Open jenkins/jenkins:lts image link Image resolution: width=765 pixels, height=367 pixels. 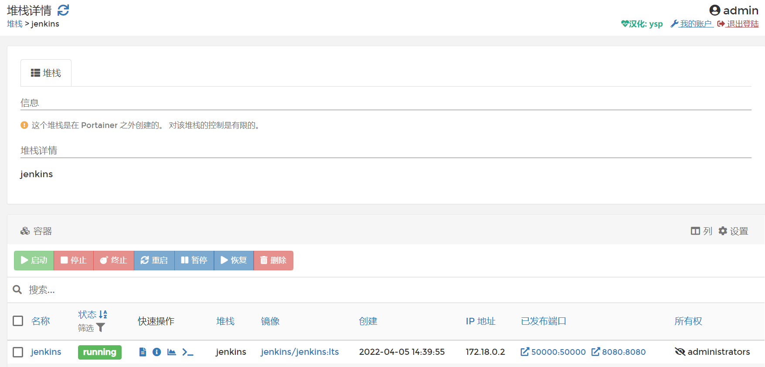(300, 352)
